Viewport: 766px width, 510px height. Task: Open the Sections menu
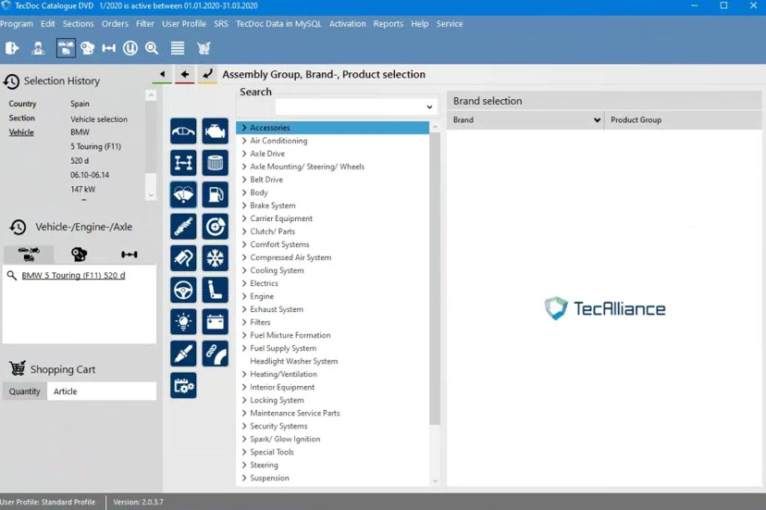pyautogui.click(x=78, y=23)
